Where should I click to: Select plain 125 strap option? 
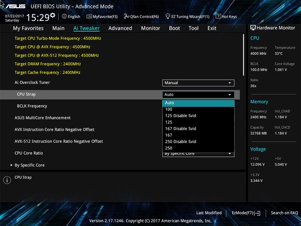coord(198,122)
